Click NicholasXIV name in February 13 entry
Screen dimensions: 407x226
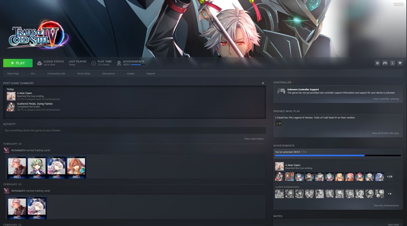tap(18, 191)
